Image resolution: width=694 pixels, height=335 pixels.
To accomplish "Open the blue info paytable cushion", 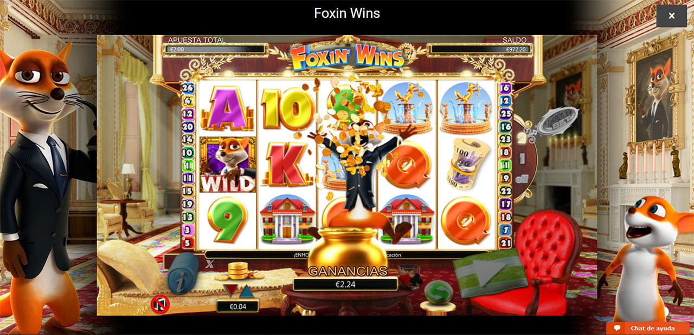I will [183, 274].
